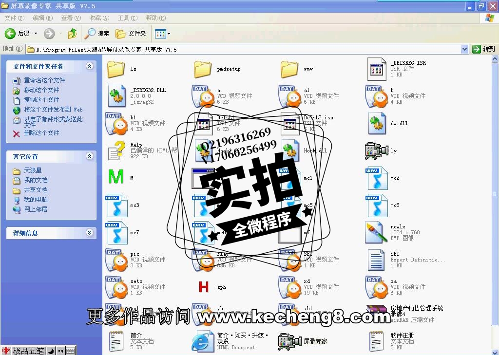499x355 pixels.
Task: Collapse the 文件和文件夹任务 panel
Action: (90, 66)
